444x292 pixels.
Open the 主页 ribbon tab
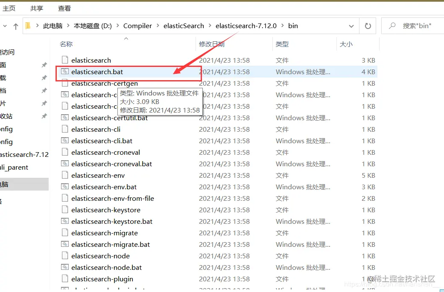(9, 9)
